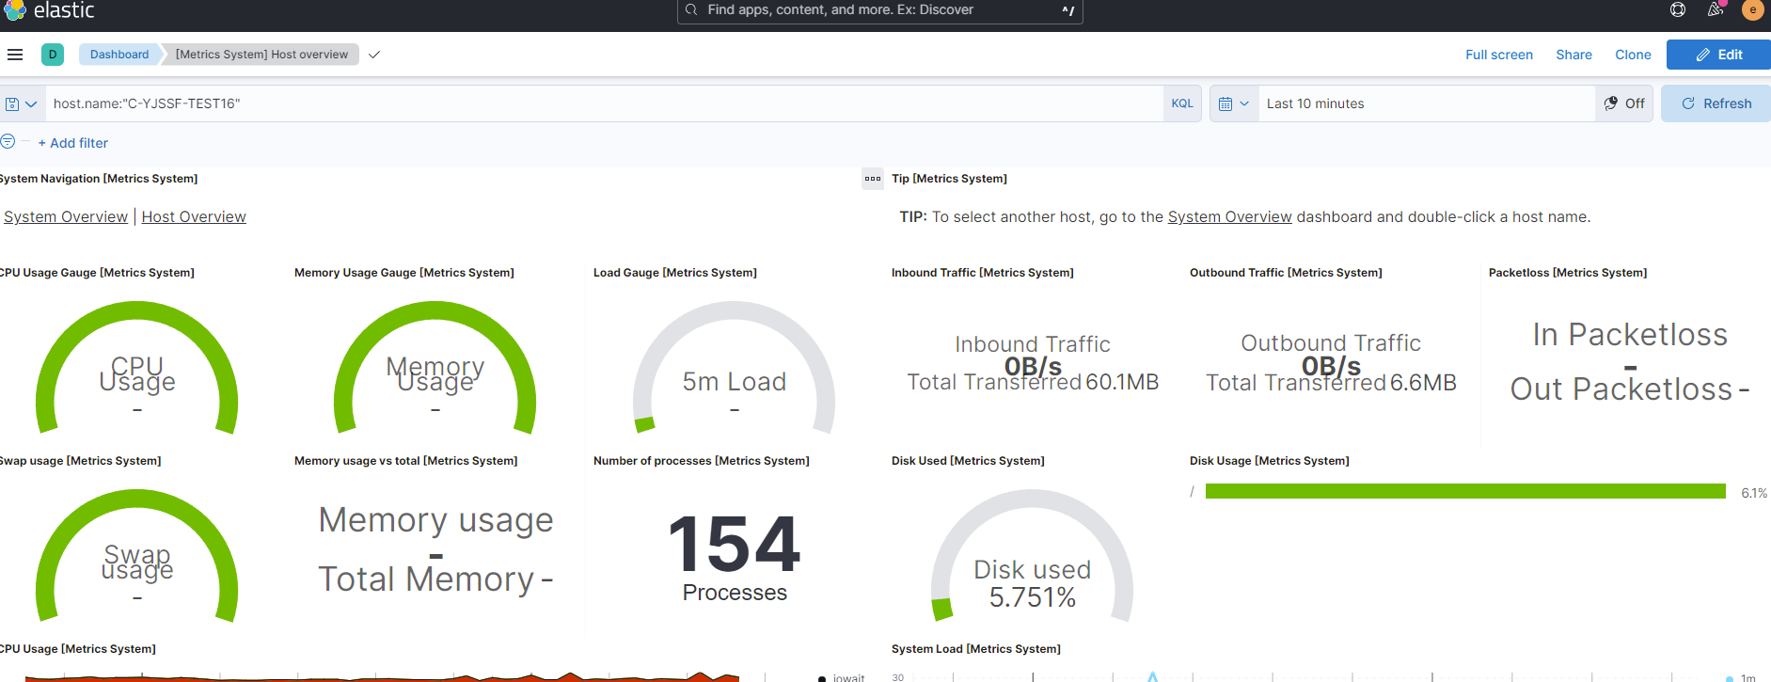Image resolution: width=1771 pixels, height=682 pixels.
Task: Open the Share menu
Action: 1573,55
